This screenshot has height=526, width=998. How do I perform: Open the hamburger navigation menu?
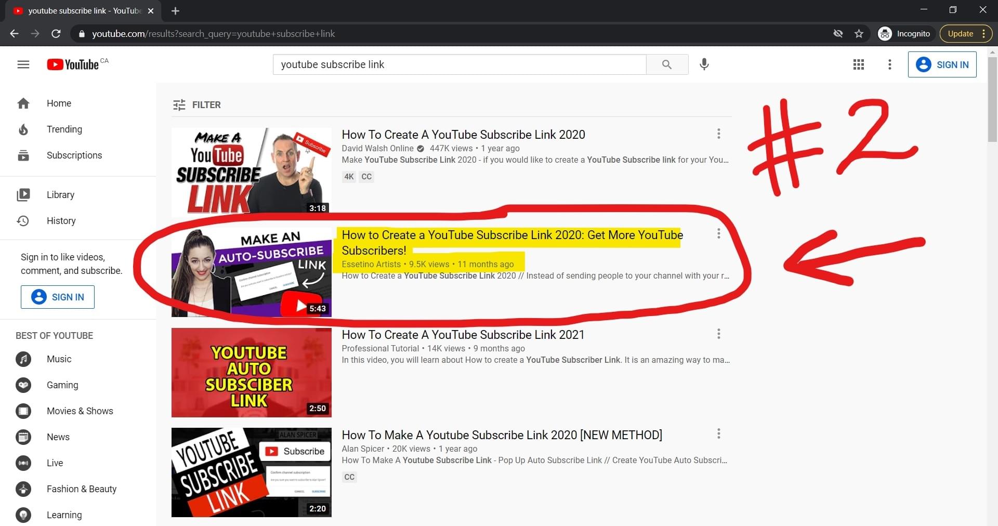coord(23,64)
